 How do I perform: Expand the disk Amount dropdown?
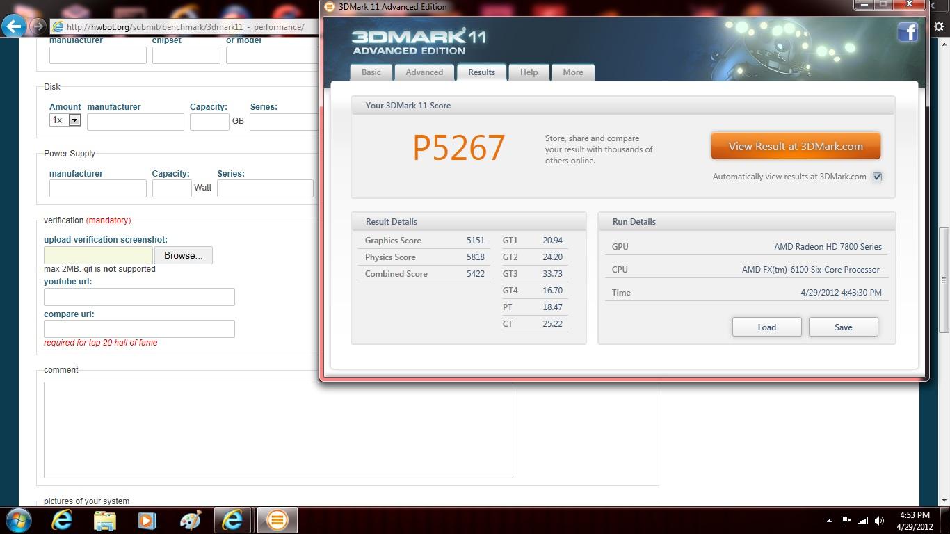(74, 120)
